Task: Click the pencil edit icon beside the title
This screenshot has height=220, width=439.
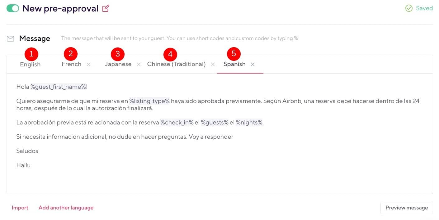Action: pos(106,8)
